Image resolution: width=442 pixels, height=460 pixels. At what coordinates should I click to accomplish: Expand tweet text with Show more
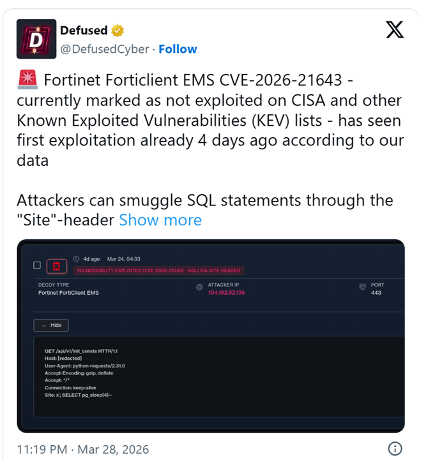tap(160, 220)
